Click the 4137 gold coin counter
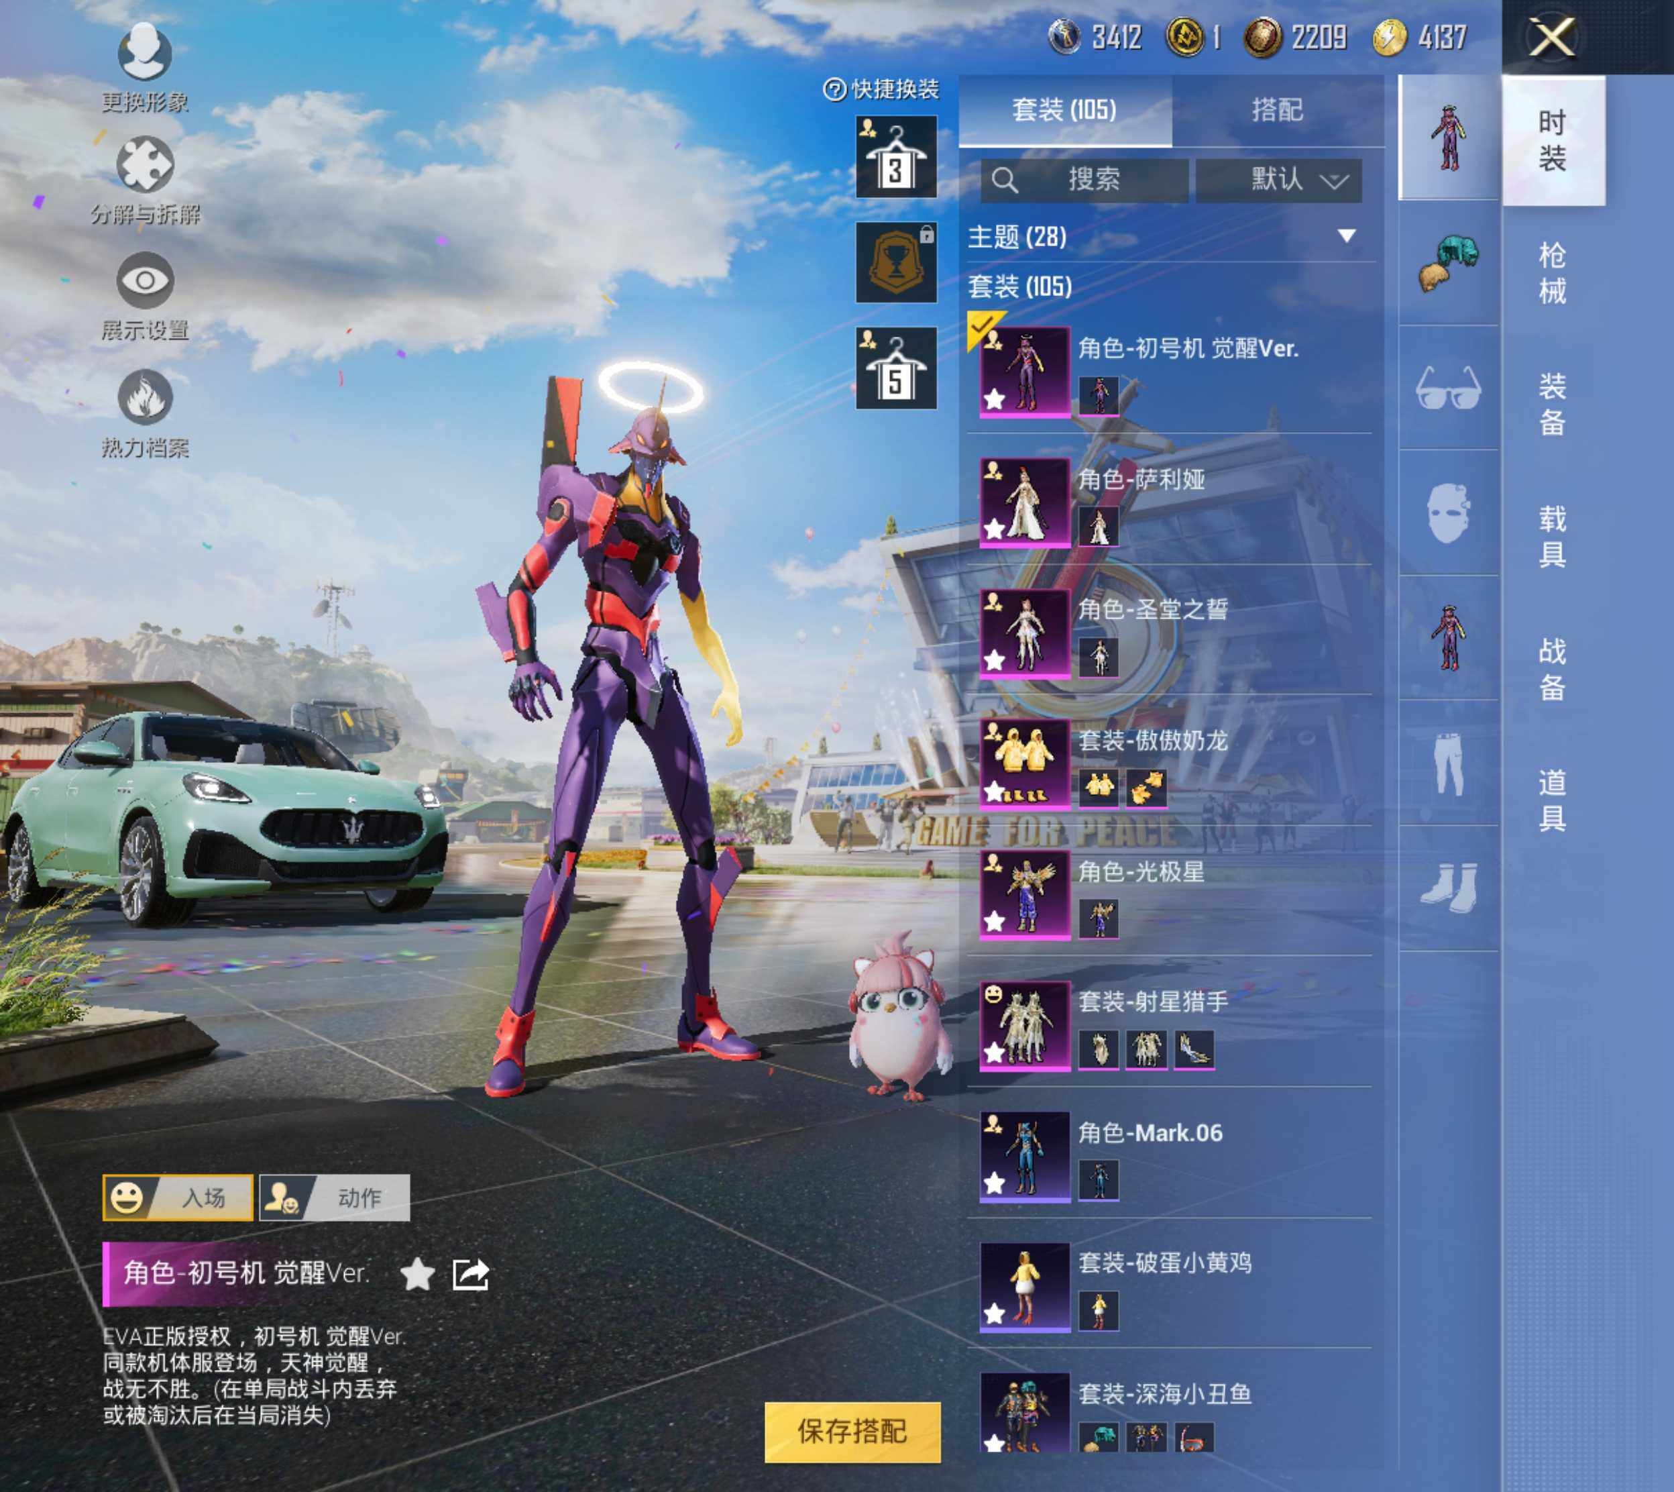This screenshot has width=1674, height=1492. coord(1420,37)
